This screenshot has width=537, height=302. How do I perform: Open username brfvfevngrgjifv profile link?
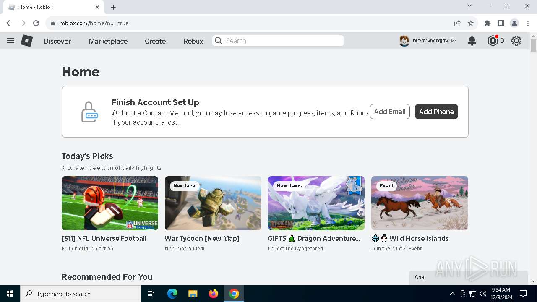tap(430, 41)
